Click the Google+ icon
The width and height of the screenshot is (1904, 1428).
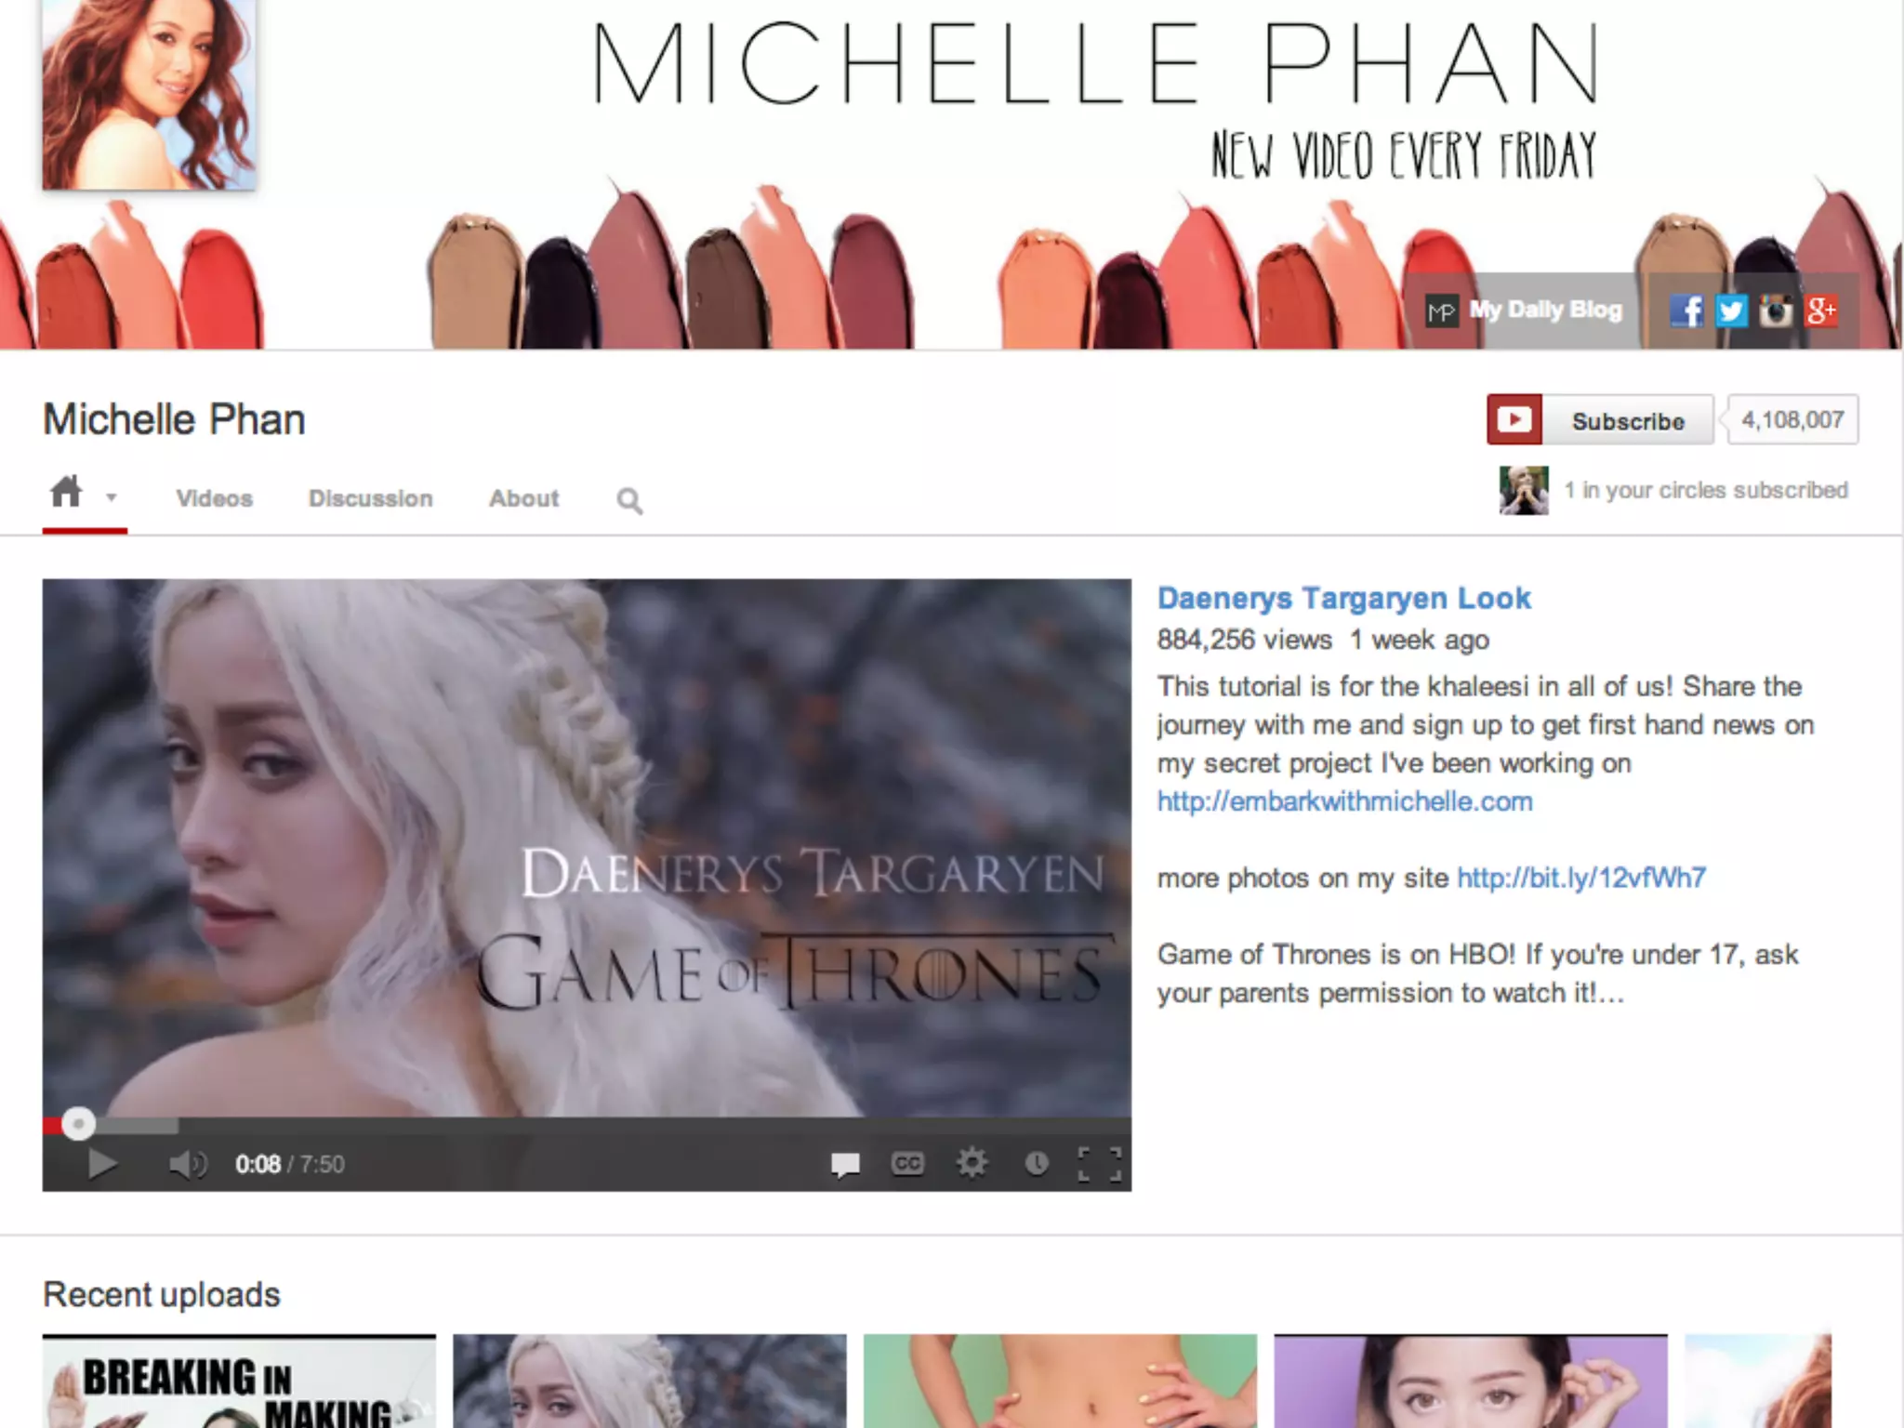coord(1820,311)
